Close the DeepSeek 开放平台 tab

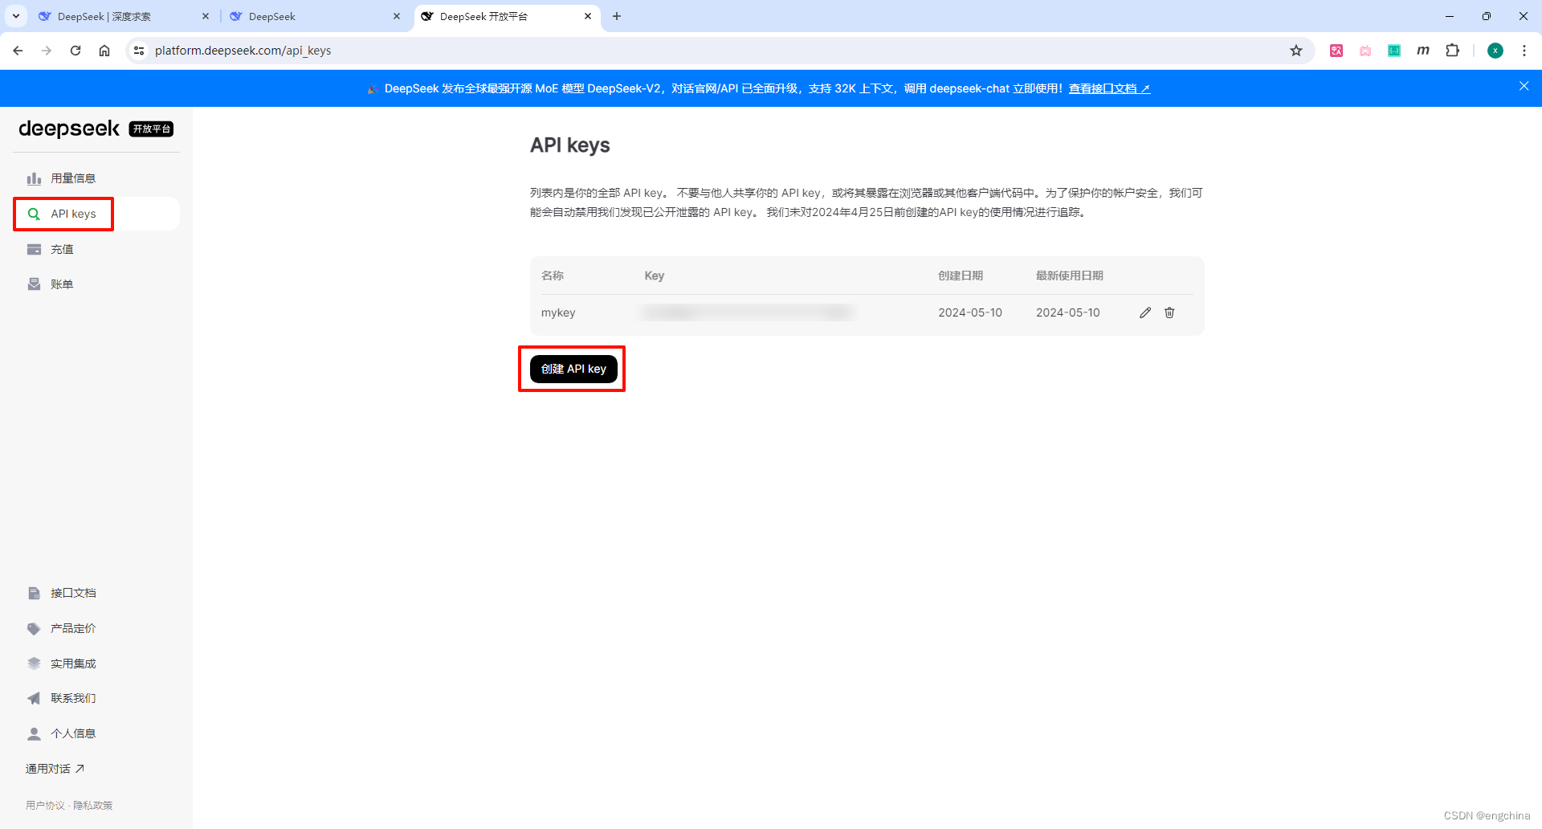[x=588, y=16]
